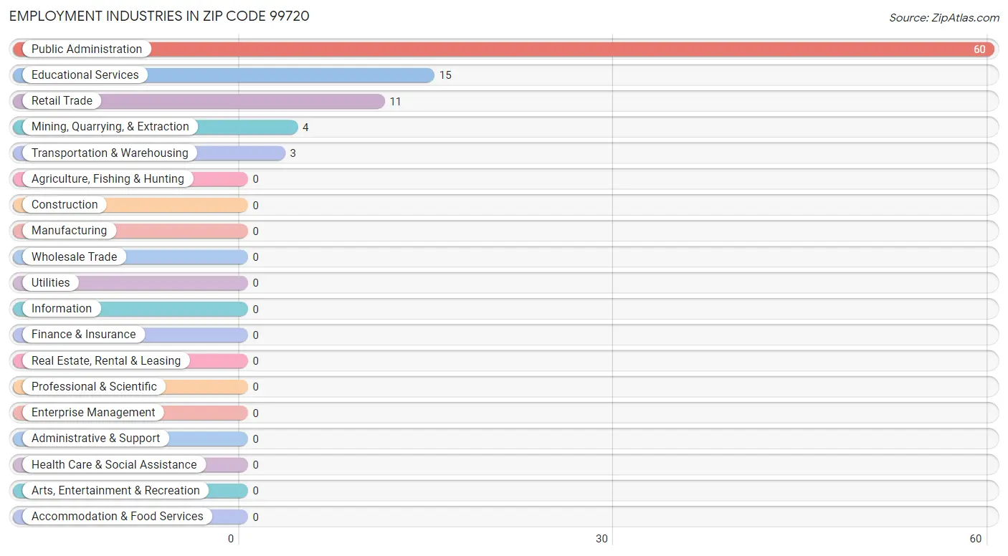The image size is (1008, 556).
Task: Click the blue Educational Services bar end
Action: (x=427, y=75)
